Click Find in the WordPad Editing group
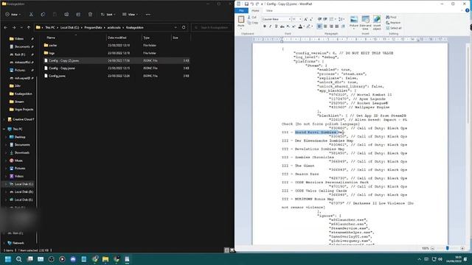This screenshot has width=472, height=265. (x=392, y=18)
